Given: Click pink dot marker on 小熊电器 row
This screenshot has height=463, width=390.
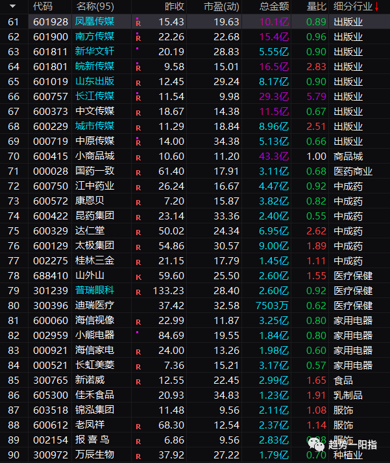Looking at the screenshot, I should (x=138, y=332).
